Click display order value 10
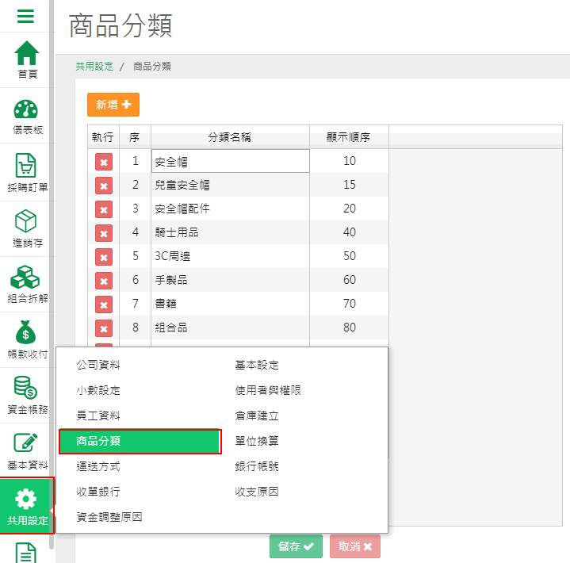The width and height of the screenshot is (570, 563). [x=350, y=161]
